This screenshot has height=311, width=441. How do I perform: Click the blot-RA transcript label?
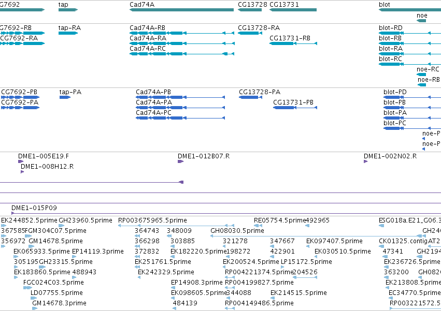(x=391, y=48)
